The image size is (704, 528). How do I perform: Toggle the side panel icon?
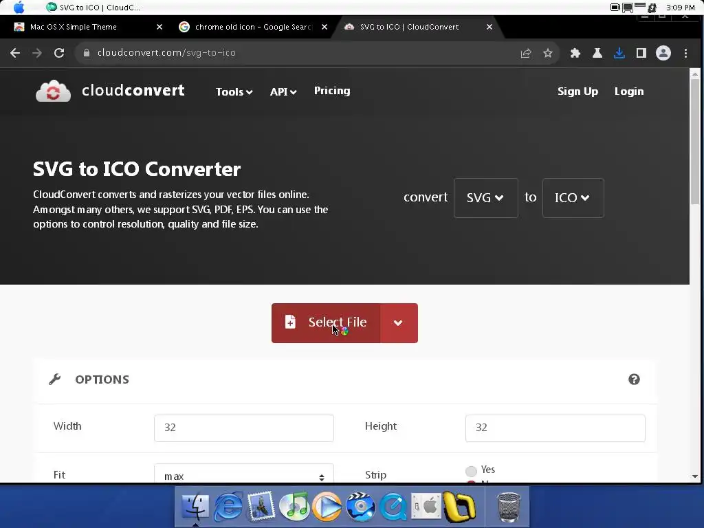(x=641, y=53)
